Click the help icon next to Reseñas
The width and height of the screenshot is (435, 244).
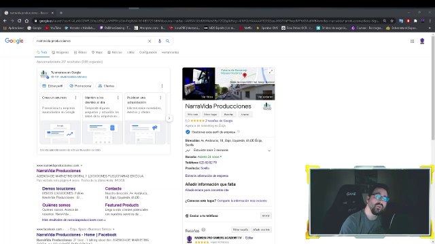[x=203, y=230]
